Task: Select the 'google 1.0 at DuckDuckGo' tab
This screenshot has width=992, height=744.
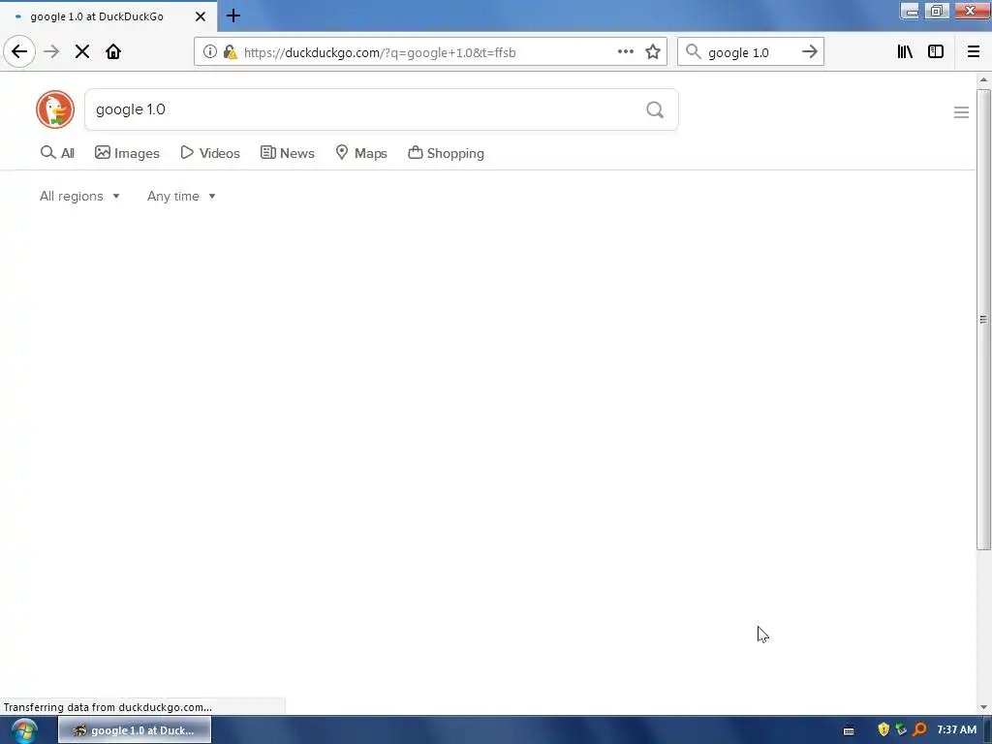Action: (108, 16)
